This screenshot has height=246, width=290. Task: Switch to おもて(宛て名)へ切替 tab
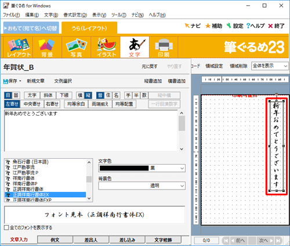(x=31, y=28)
